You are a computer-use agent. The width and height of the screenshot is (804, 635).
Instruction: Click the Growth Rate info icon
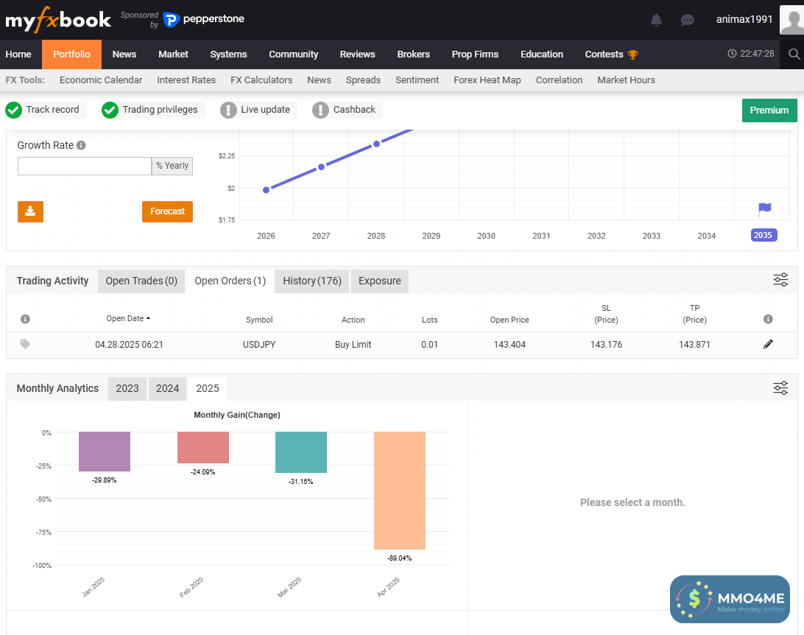pos(81,146)
